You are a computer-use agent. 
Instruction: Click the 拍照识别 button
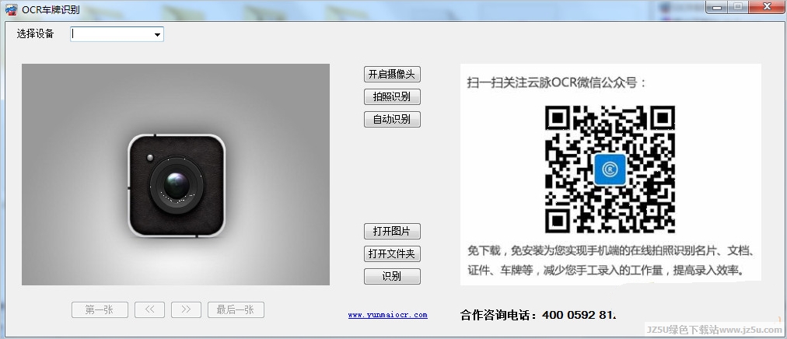[392, 96]
